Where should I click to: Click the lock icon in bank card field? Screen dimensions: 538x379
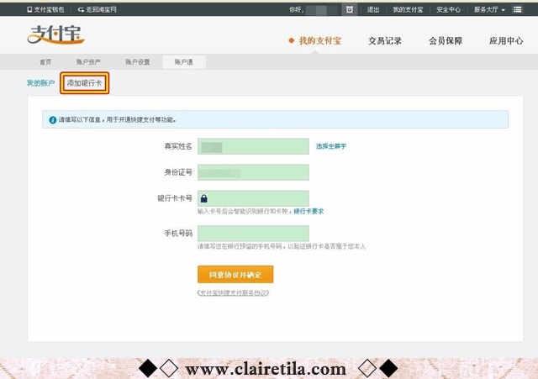(204, 199)
